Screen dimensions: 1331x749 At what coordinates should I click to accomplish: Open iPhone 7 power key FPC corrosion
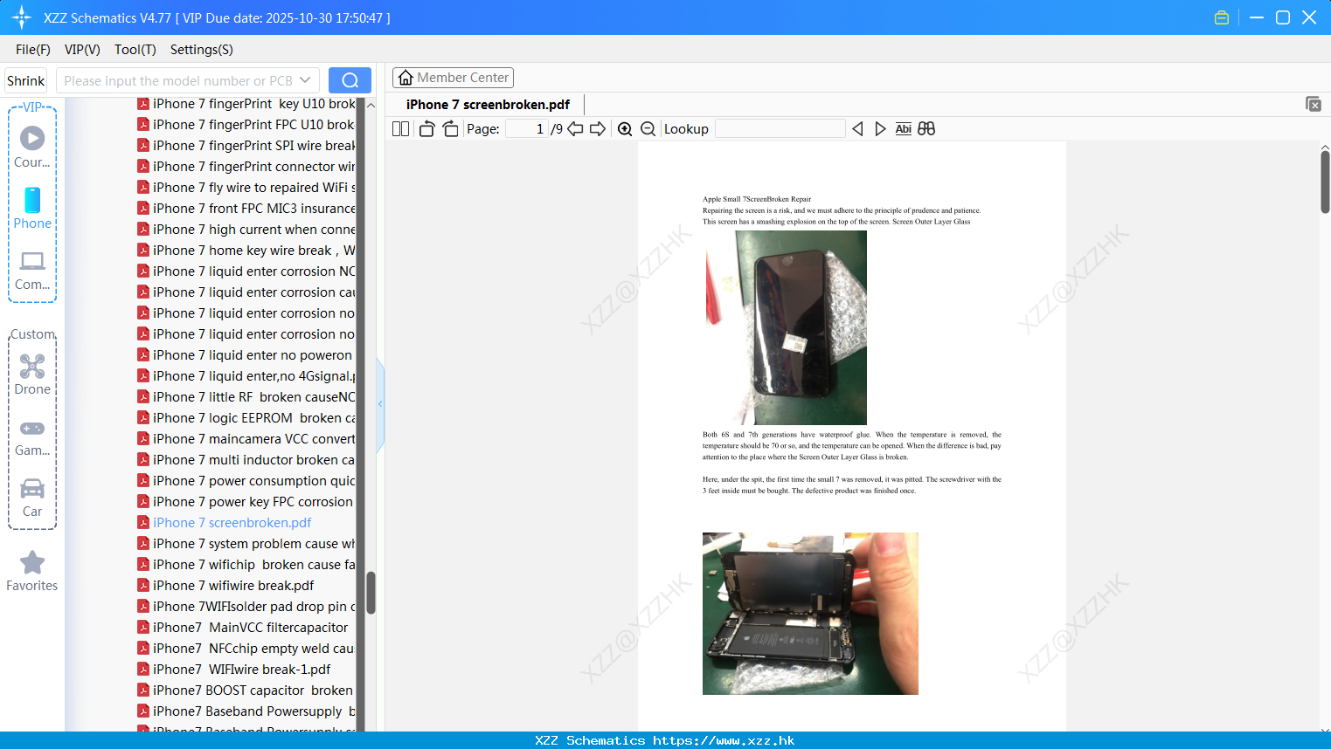(x=246, y=502)
